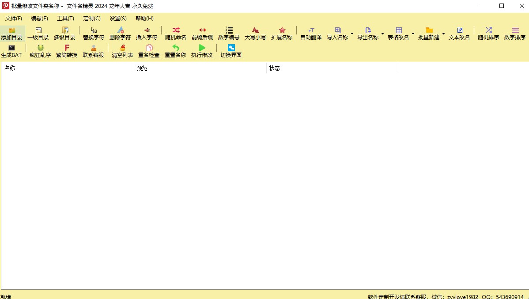529x299 pixels.
Task: Open the 工具(T) menu
Action: [65, 19]
